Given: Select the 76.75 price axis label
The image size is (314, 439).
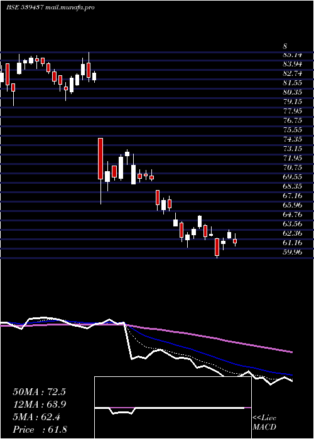Looking at the screenshot, I should [293, 120].
